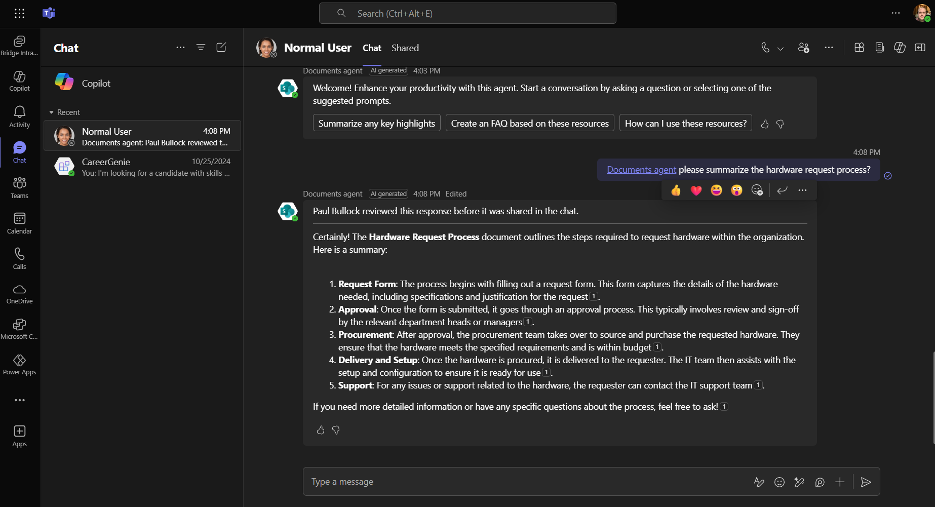Collapse the Recent chats section
The height and width of the screenshot is (507, 935).
coord(51,112)
